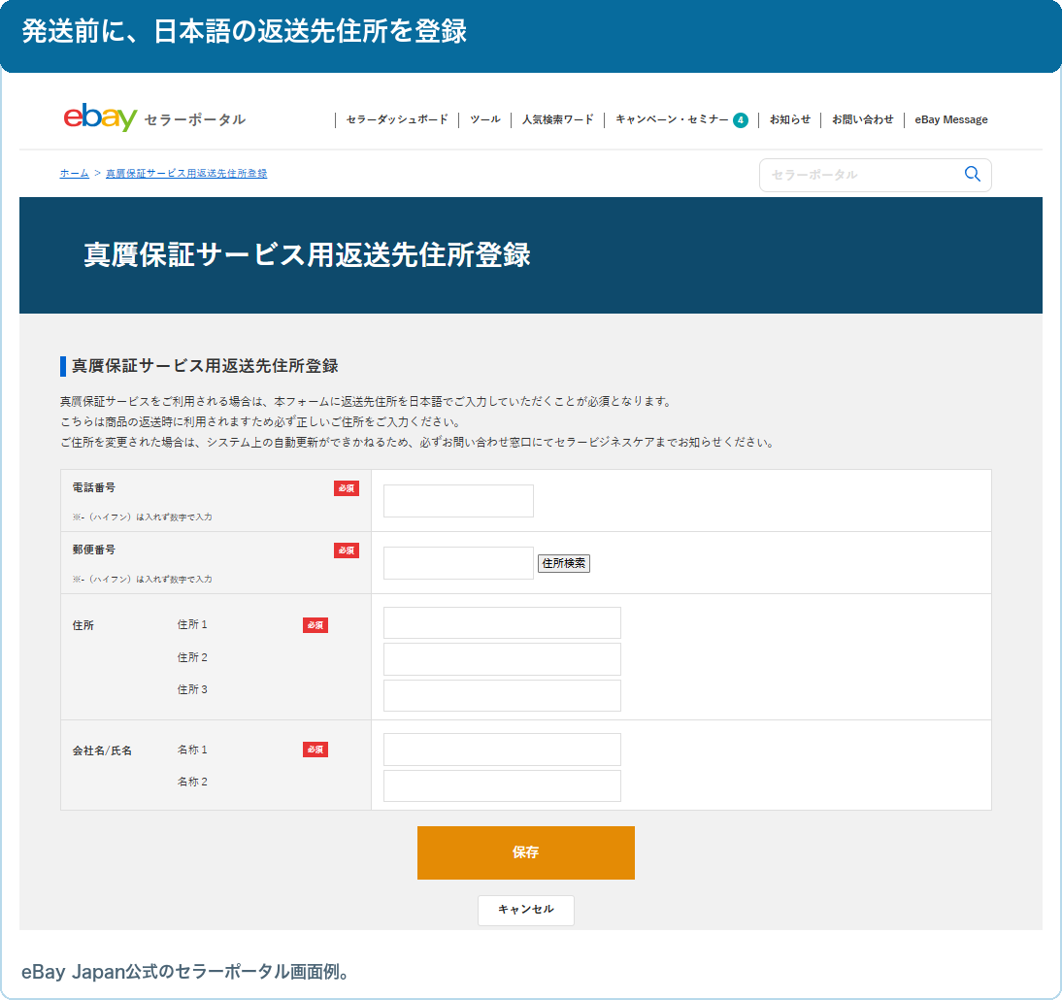1062x1000 pixels.
Task: Open キャンペーン・セミナー menu item
Action: [671, 119]
